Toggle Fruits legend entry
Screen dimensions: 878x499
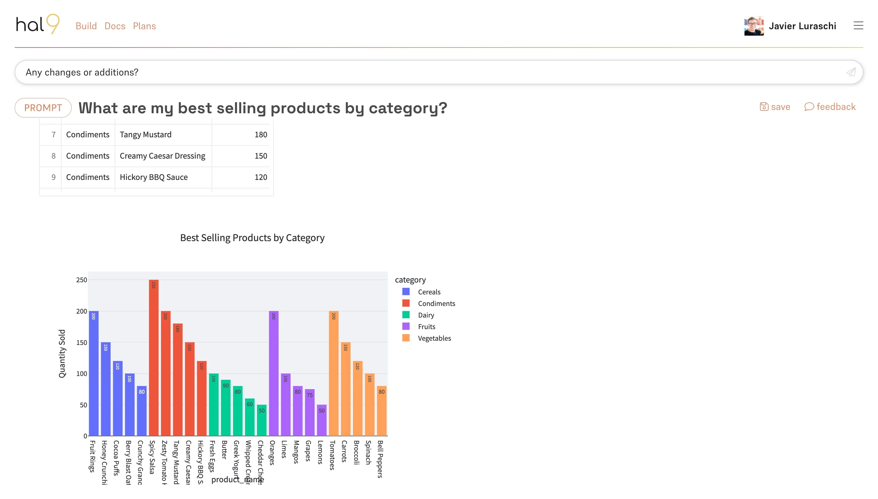tap(426, 327)
